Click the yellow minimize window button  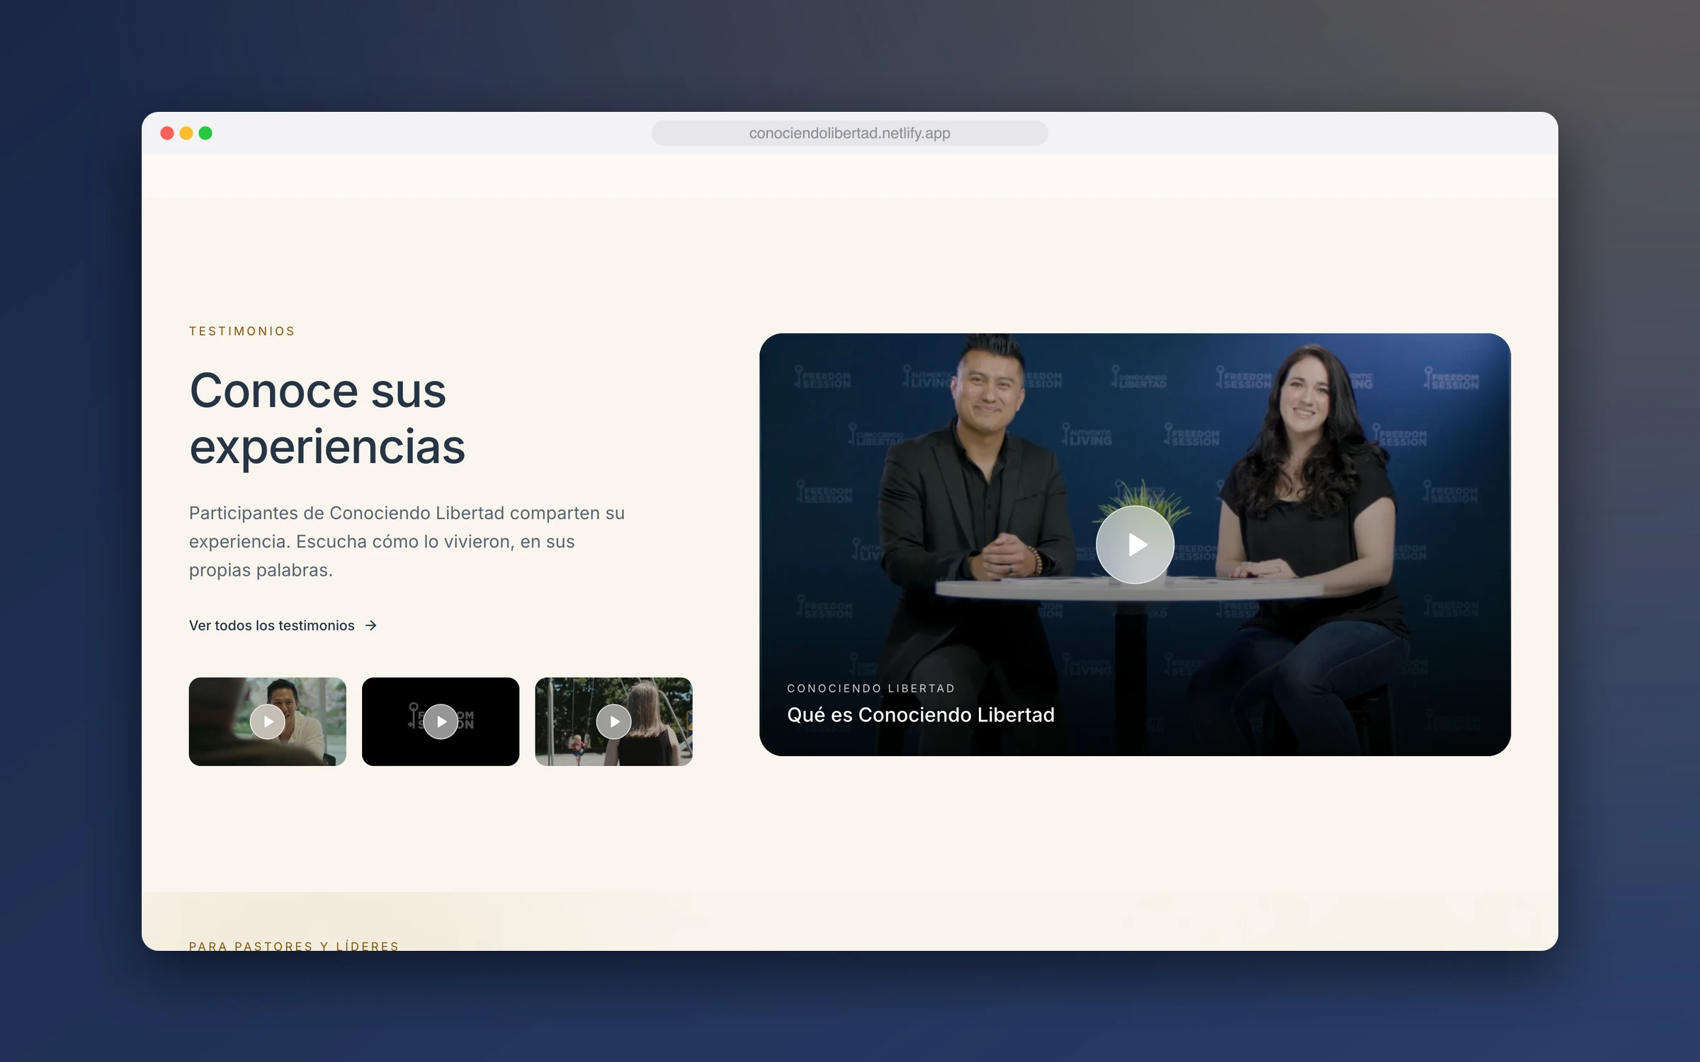coord(186,133)
